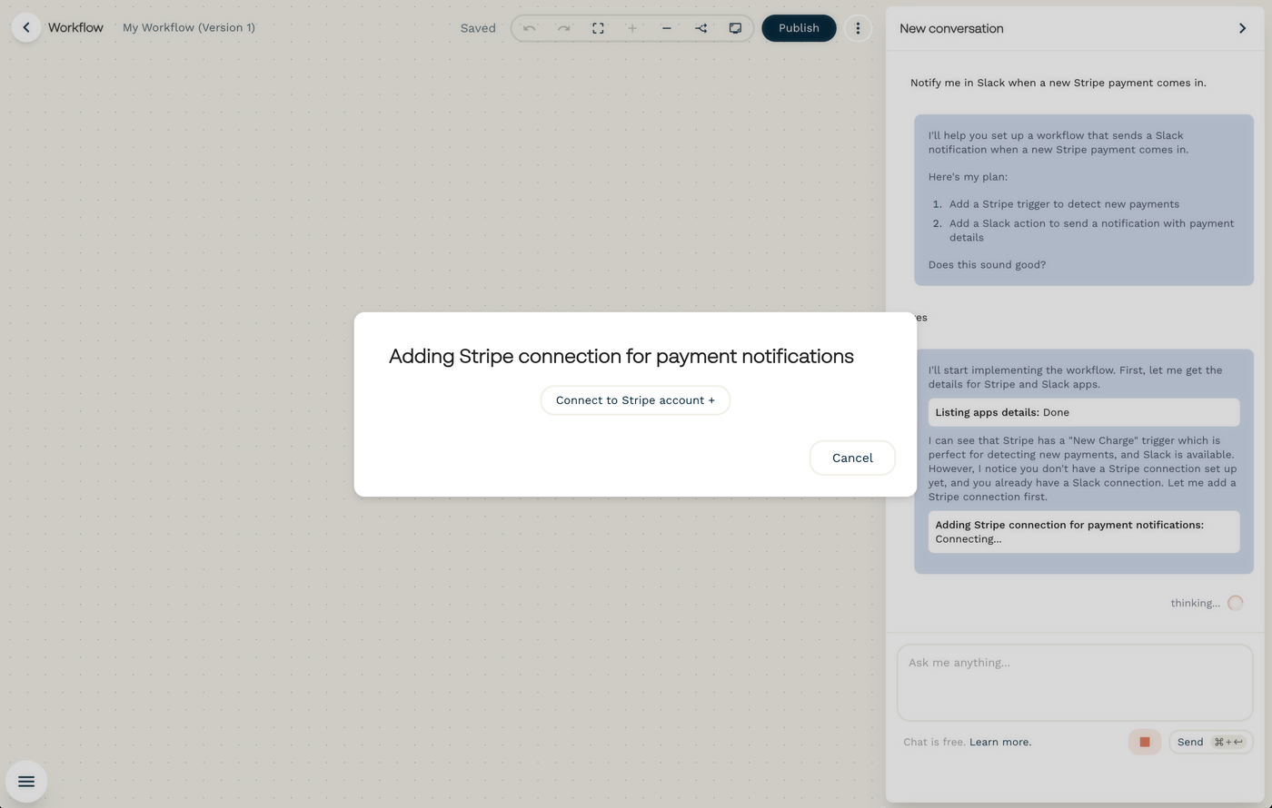Cancel the Stripe connection dialog

coord(852,458)
